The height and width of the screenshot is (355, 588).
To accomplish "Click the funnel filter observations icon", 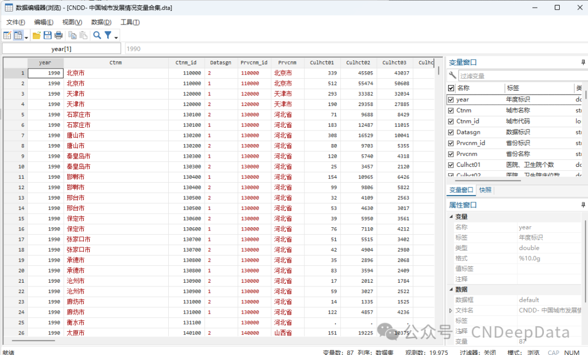I will 108,35.
